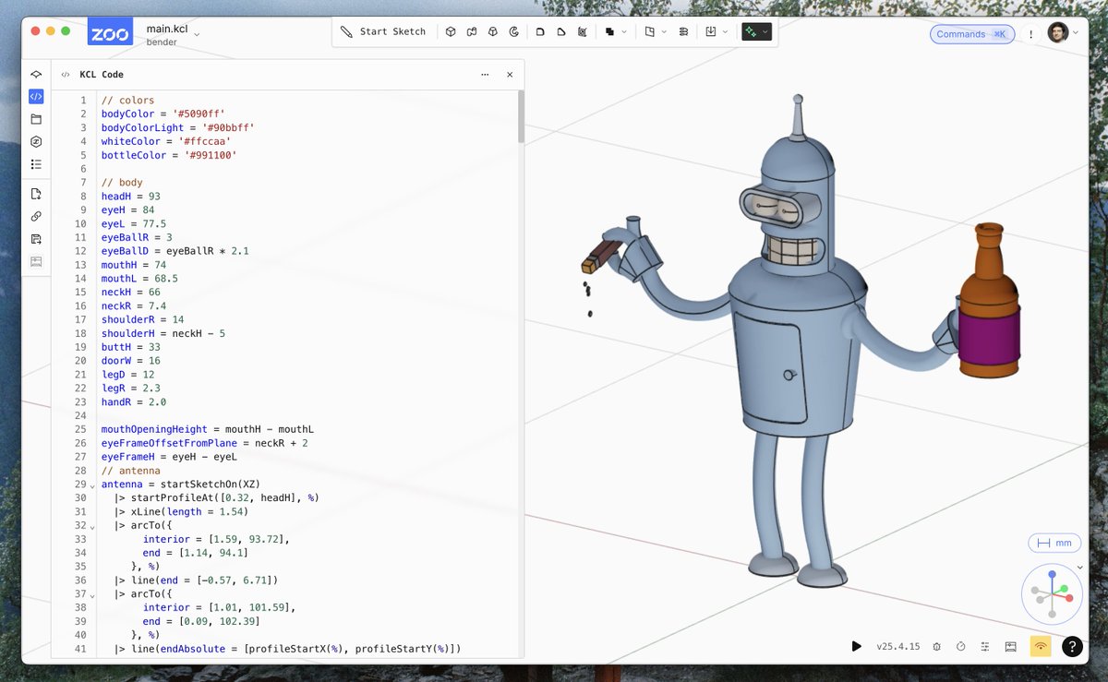This screenshot has width=1108, height=682.
Task: Click the yellow network connection indicator
Action: (x=1042, y=647)
